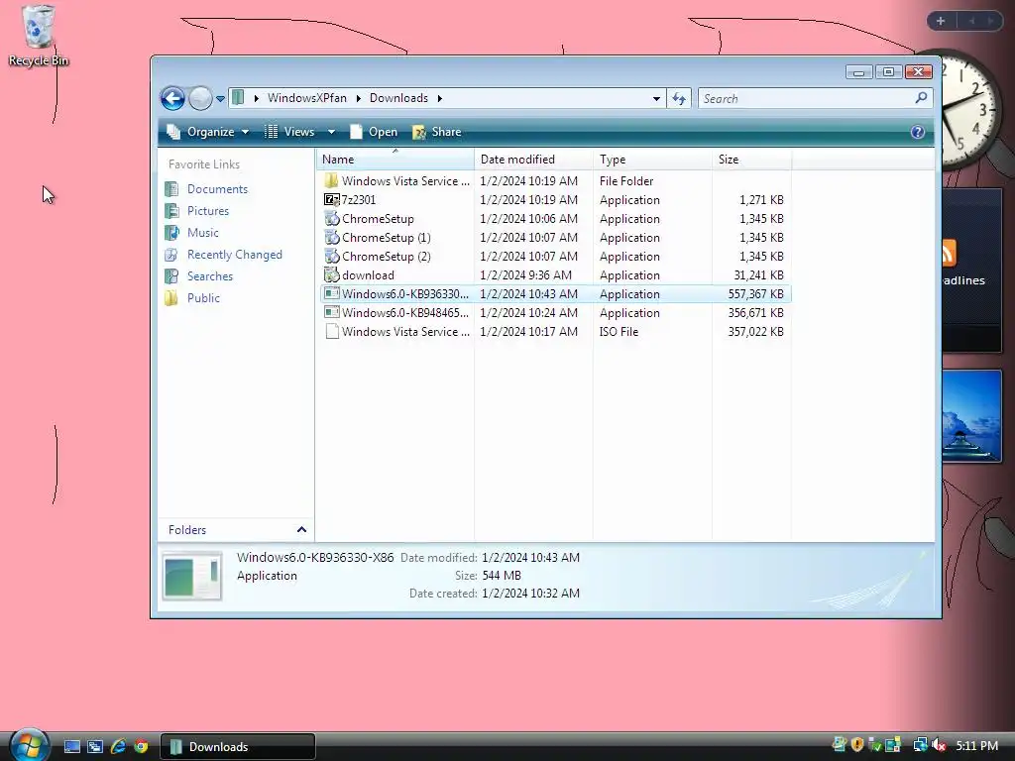Click the Windows Start orb
The width and height of the screenshot is (1015, 761).
29,744
